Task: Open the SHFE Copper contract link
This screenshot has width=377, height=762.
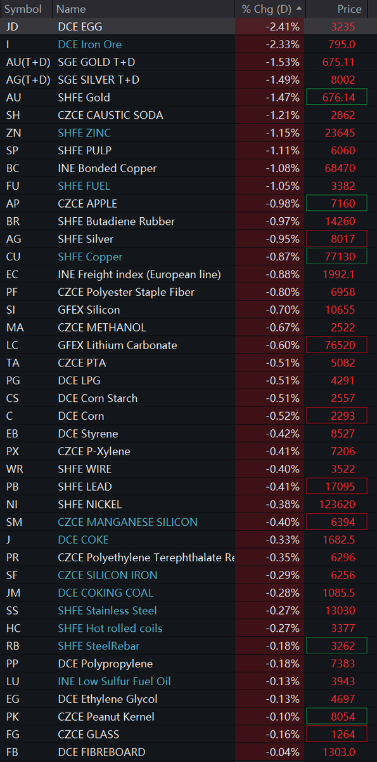Action: [x=90, y=257]
